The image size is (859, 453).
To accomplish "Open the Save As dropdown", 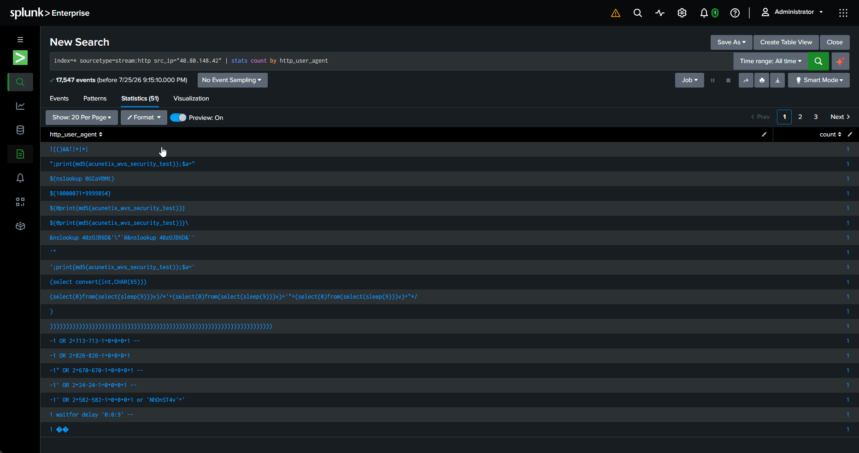I will [731, 42].
